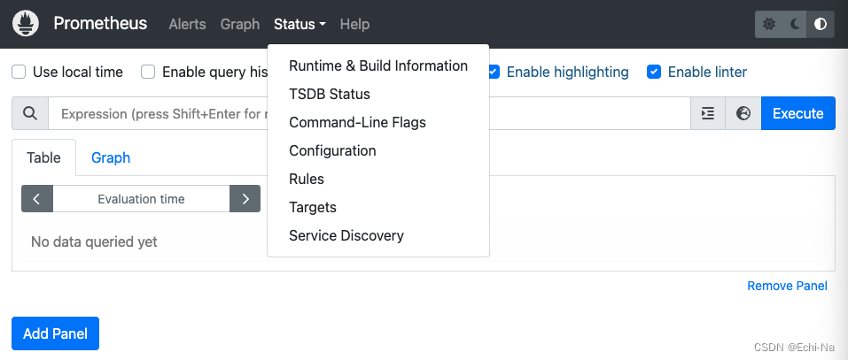
Task: Click the search magnifier icon
Action: pos(30,114)
